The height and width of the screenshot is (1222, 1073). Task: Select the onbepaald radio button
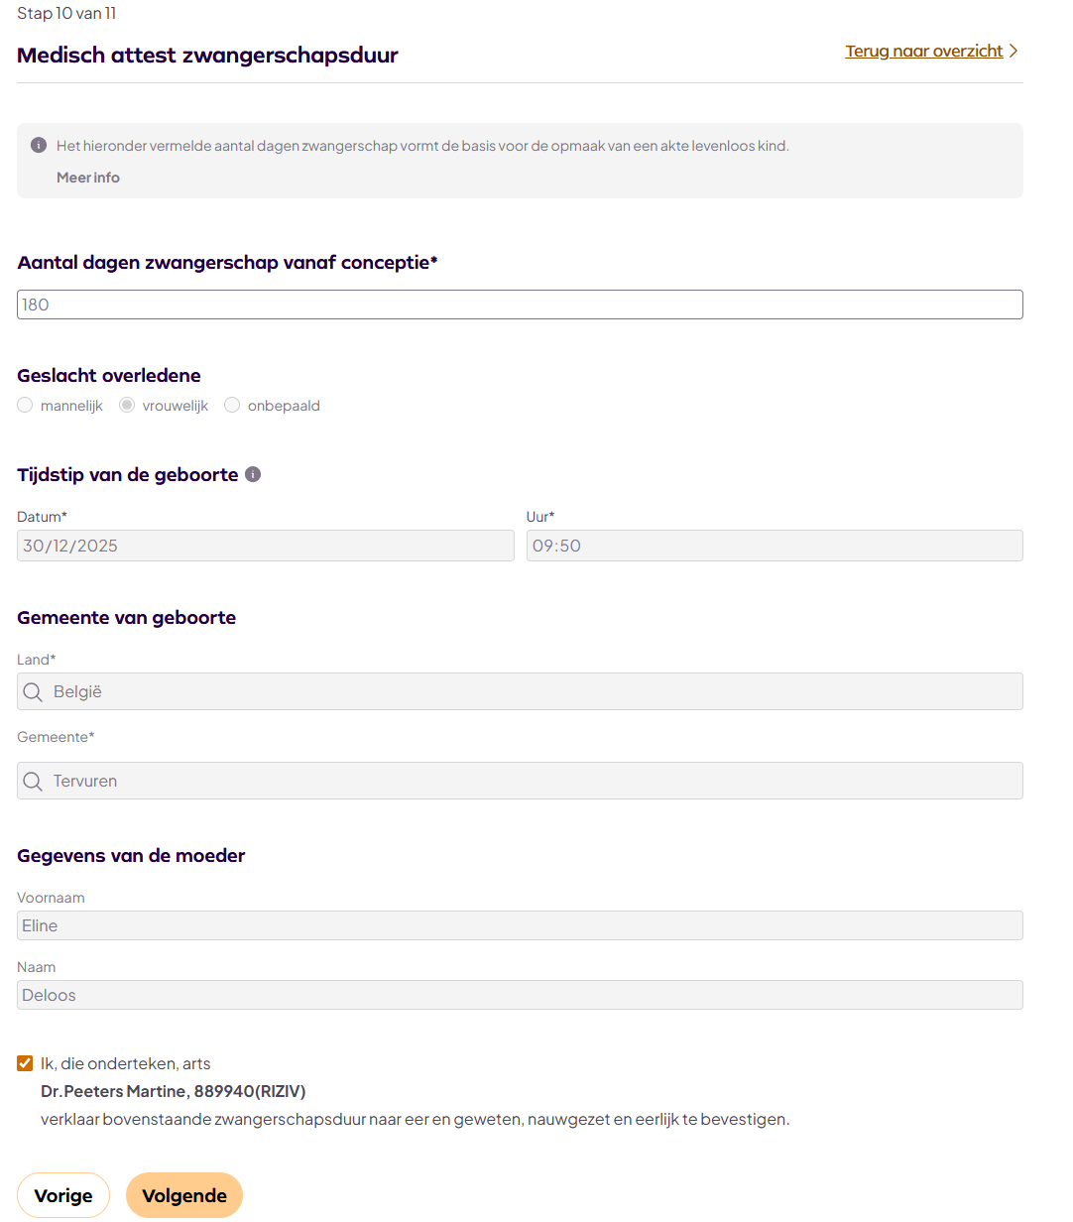232,405
